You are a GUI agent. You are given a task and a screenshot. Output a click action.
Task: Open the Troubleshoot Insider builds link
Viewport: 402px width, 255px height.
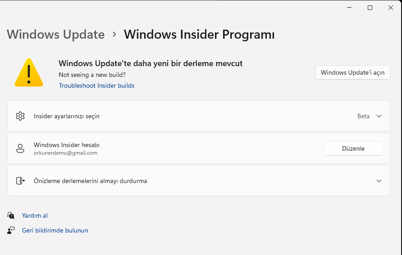pos(96,85)
